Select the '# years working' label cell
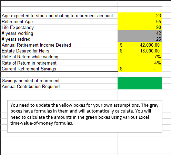 pos(59,33)
